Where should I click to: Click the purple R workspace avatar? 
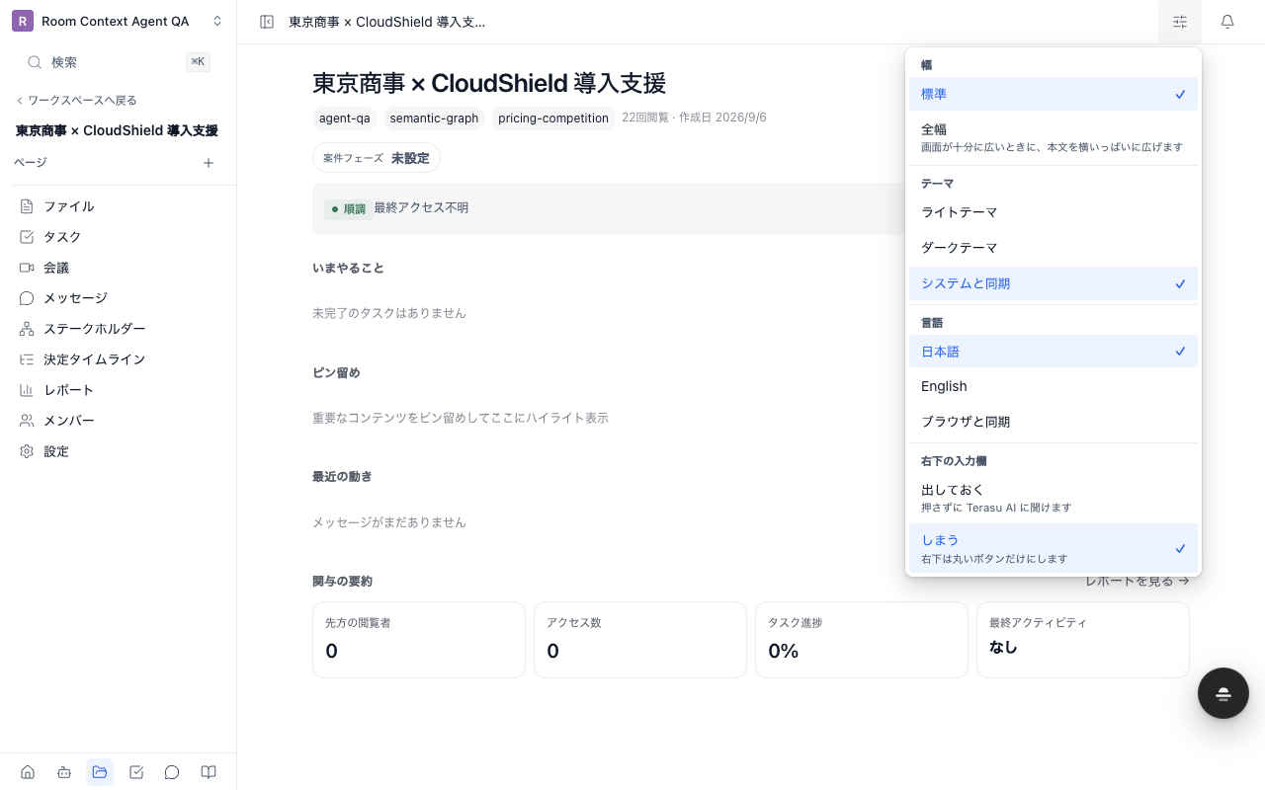click(23, 21)
